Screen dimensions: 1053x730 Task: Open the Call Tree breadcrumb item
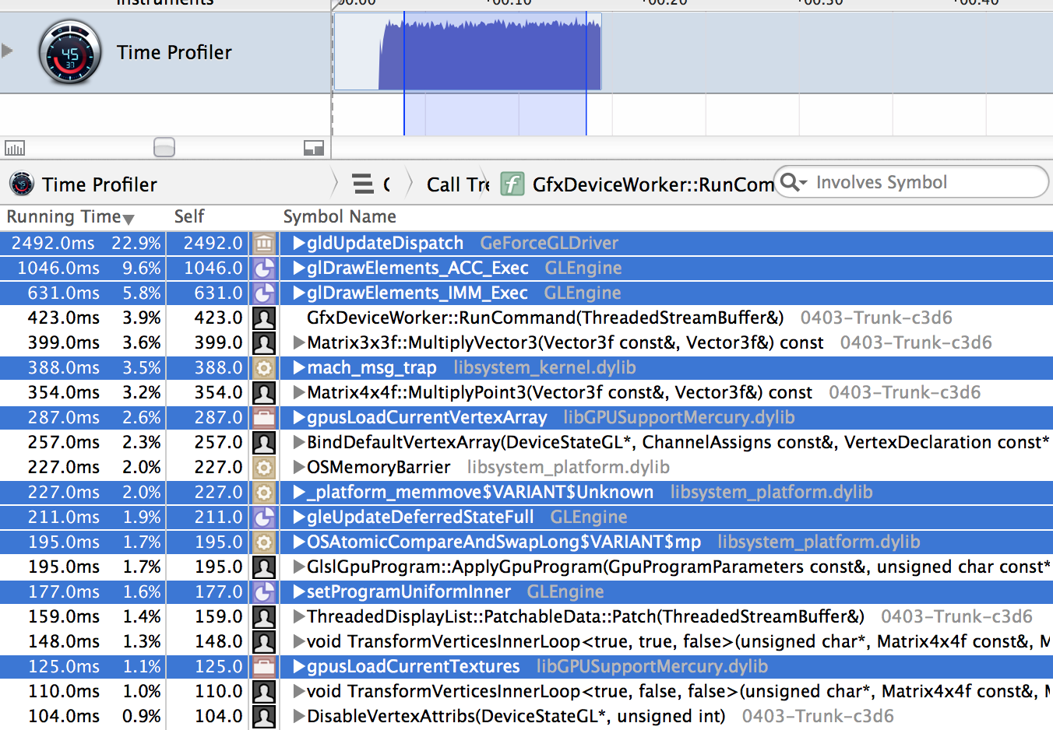[x=456, y=184]
